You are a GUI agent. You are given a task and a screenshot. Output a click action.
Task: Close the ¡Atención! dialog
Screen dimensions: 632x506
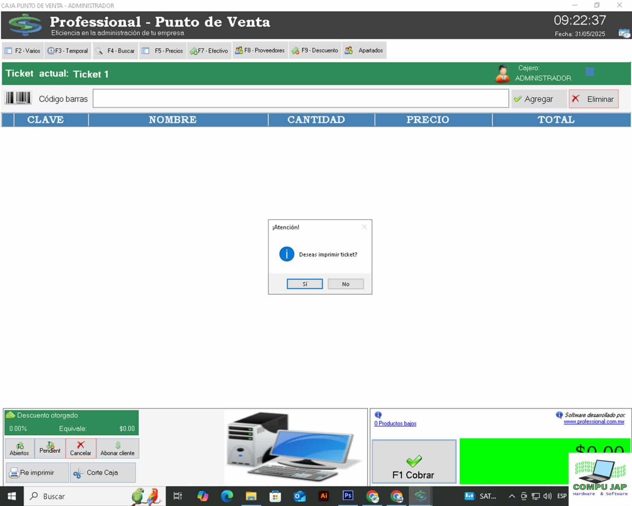pos(364,227)
